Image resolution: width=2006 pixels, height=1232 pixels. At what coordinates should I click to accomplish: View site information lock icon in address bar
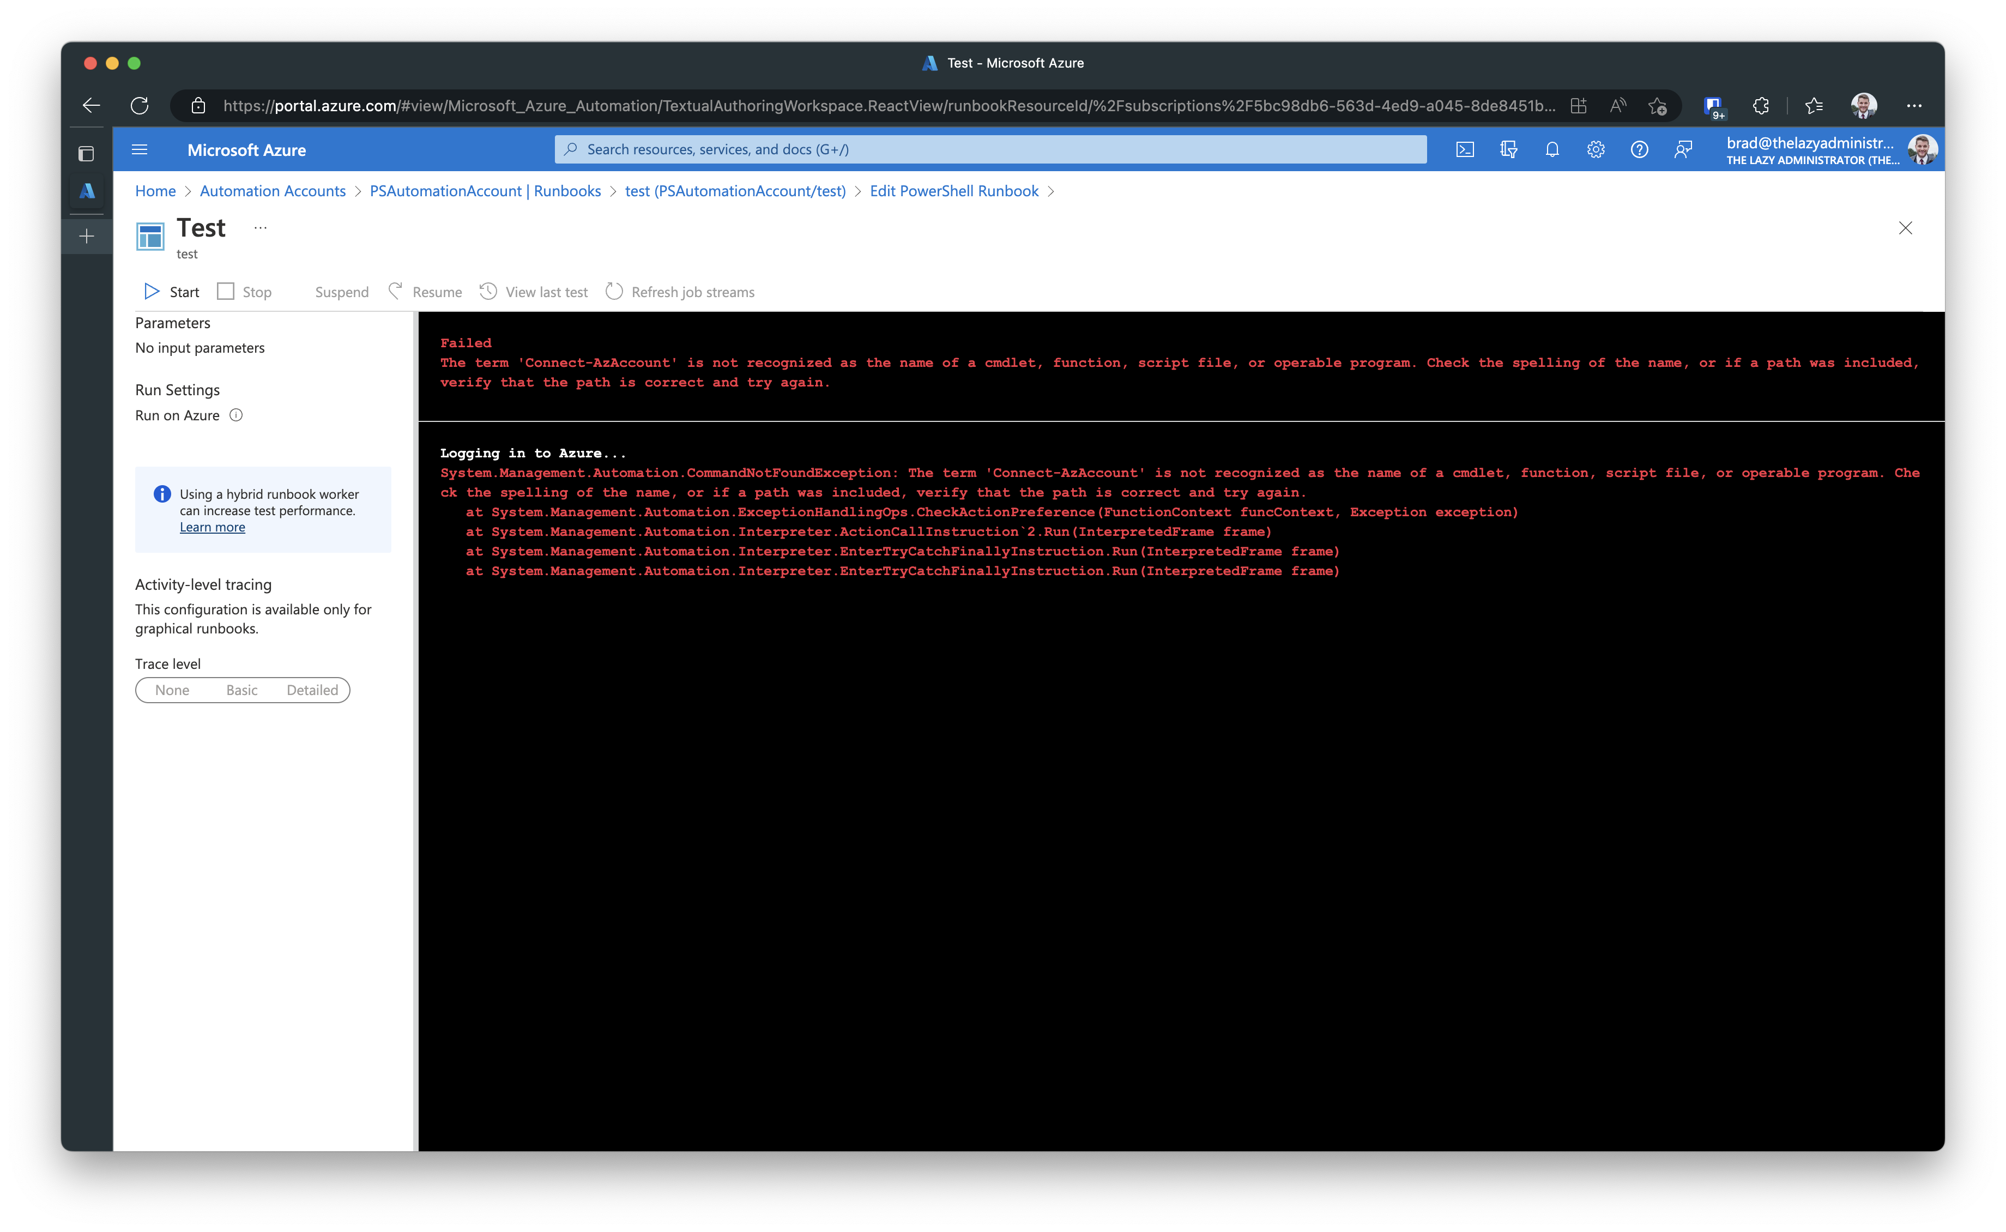(198, 106)
